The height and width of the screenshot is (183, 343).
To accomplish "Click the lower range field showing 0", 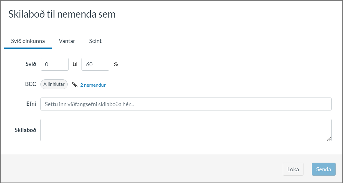I will tap(54, 64).
